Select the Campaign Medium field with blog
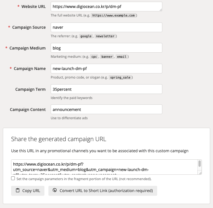Viewport: 213px width, 208px height. pyautogui.click(x=106, y=48)
